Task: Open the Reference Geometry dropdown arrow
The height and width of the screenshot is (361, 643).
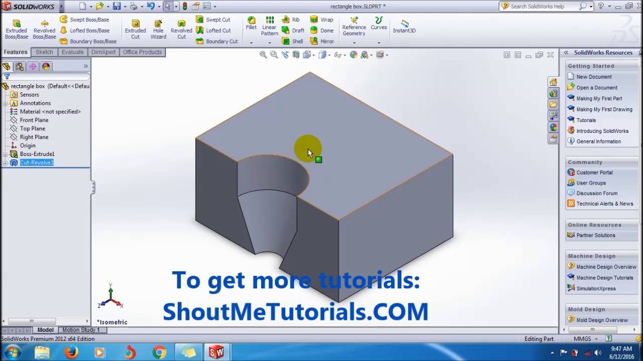Action: [x=354, y=43]
